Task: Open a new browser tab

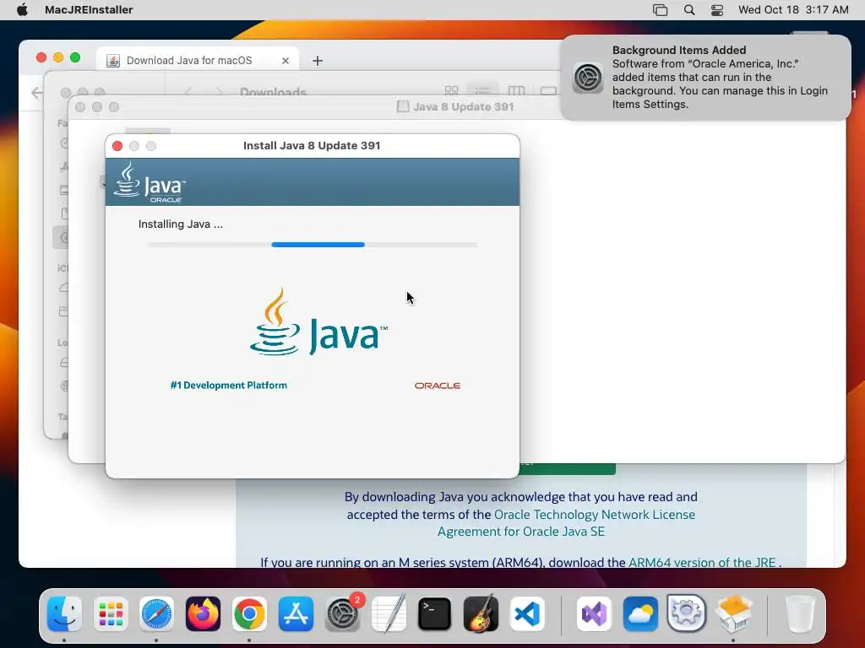Action: tap(318, 61)
